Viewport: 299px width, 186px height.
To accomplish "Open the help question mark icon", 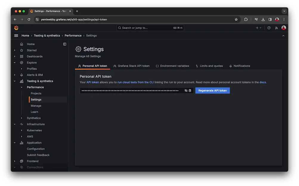I will (269, 28).
